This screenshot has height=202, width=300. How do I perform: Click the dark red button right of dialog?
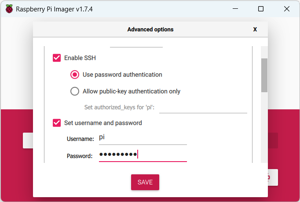pos(273,141)
